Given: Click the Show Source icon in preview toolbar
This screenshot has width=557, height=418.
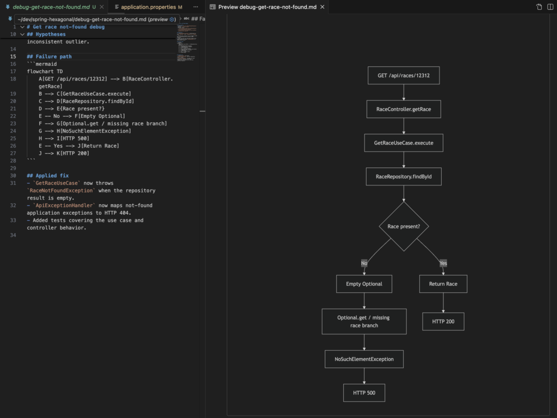Looking at the screenshot, I should 539,7.
